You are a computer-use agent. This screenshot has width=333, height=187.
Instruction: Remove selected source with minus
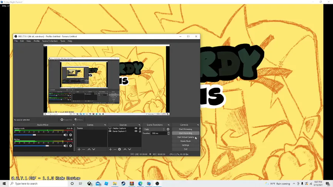tap(115, 149)
